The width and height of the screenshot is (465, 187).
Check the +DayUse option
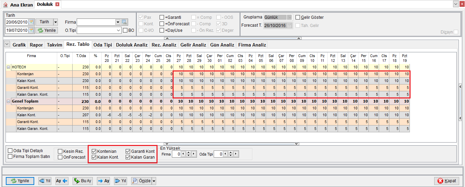162,30
